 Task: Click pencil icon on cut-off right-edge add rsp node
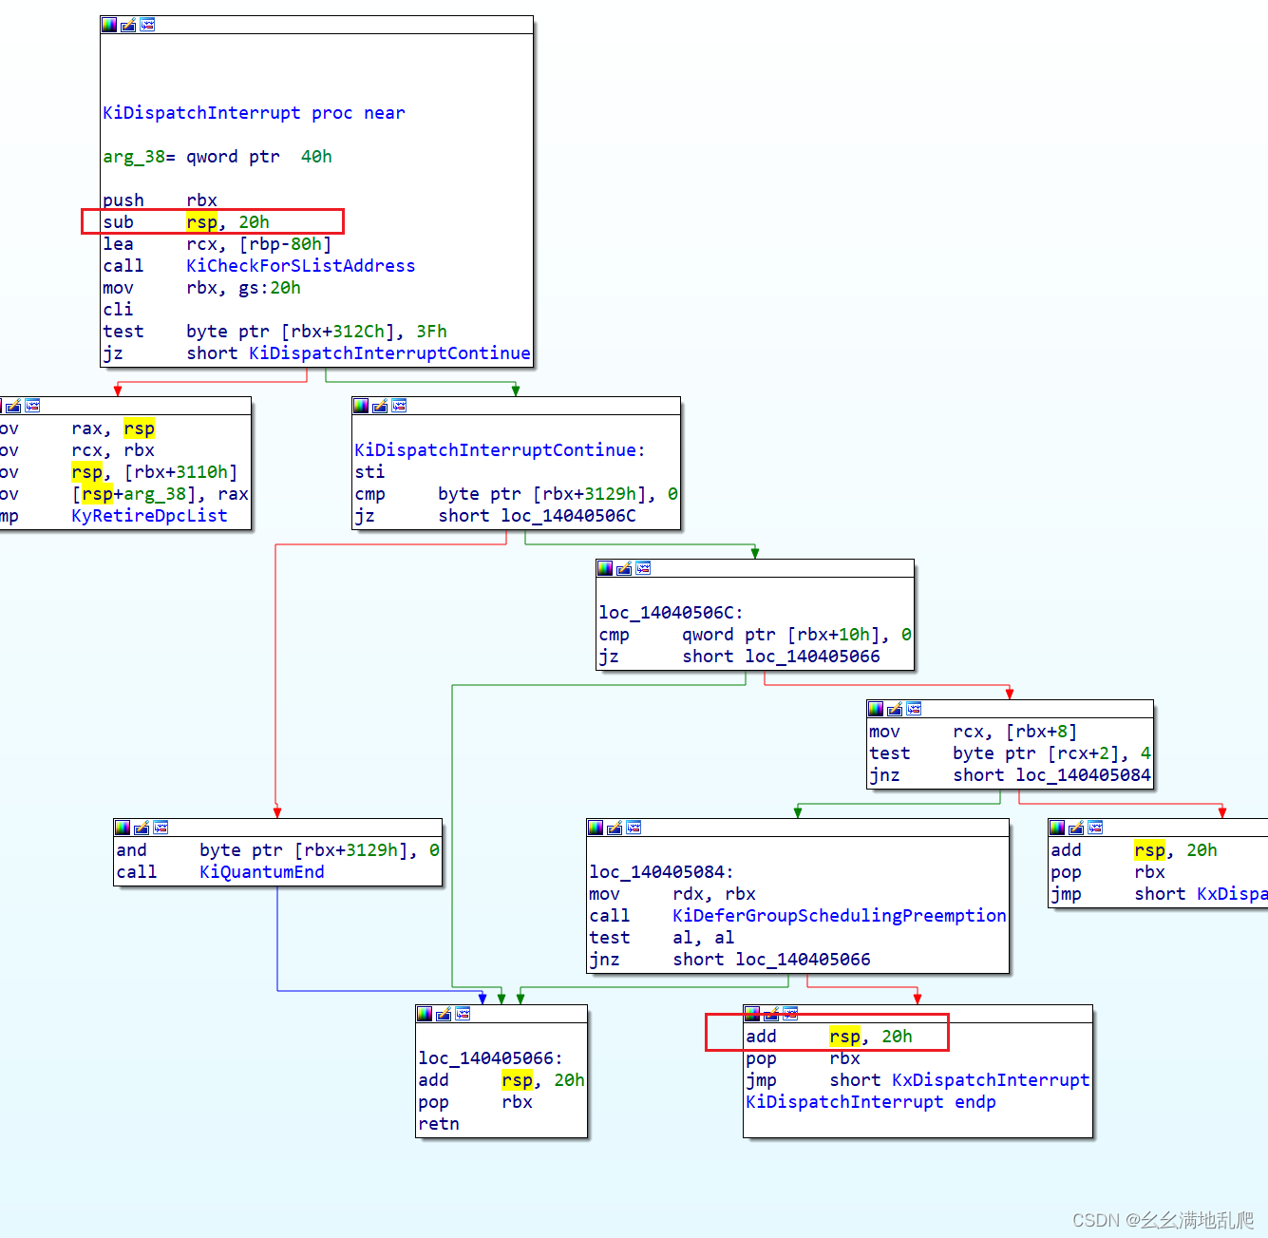(1076, 828)
